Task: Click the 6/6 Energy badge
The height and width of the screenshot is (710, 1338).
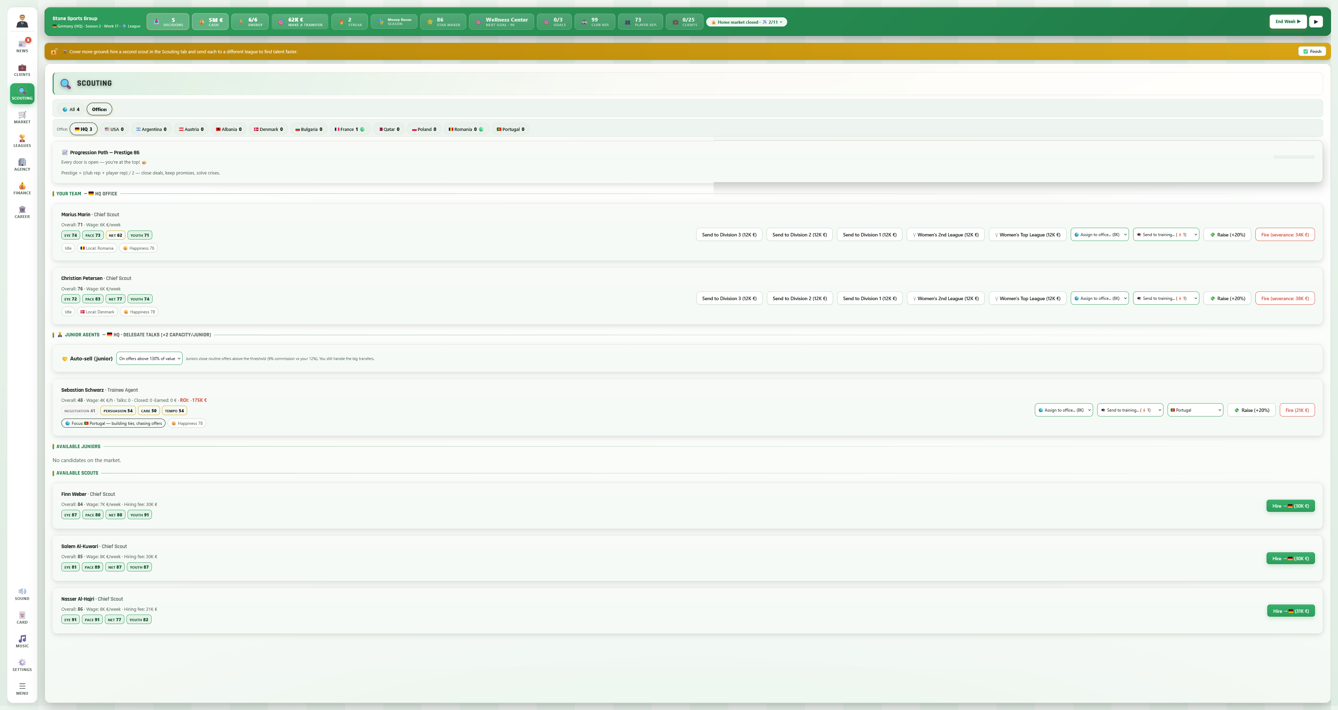Action: (x=250, y=22)
